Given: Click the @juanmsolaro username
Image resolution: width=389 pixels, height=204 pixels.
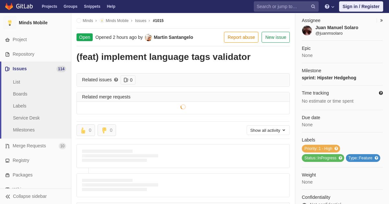Looking at the screenshot, I should click(329, 33).
